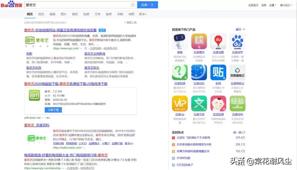297x170 pixels.
Task: Open the 更多» tab dropdown
Action: pyautogui.click(x=142, y=14)
